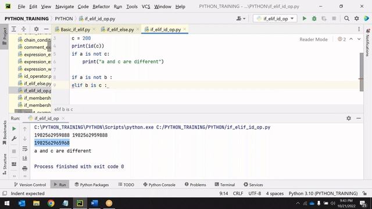Viewport: 372px width, 209px height.
Task: Toggle Bookmarks side panel
Action: click(x=4, y=133)
